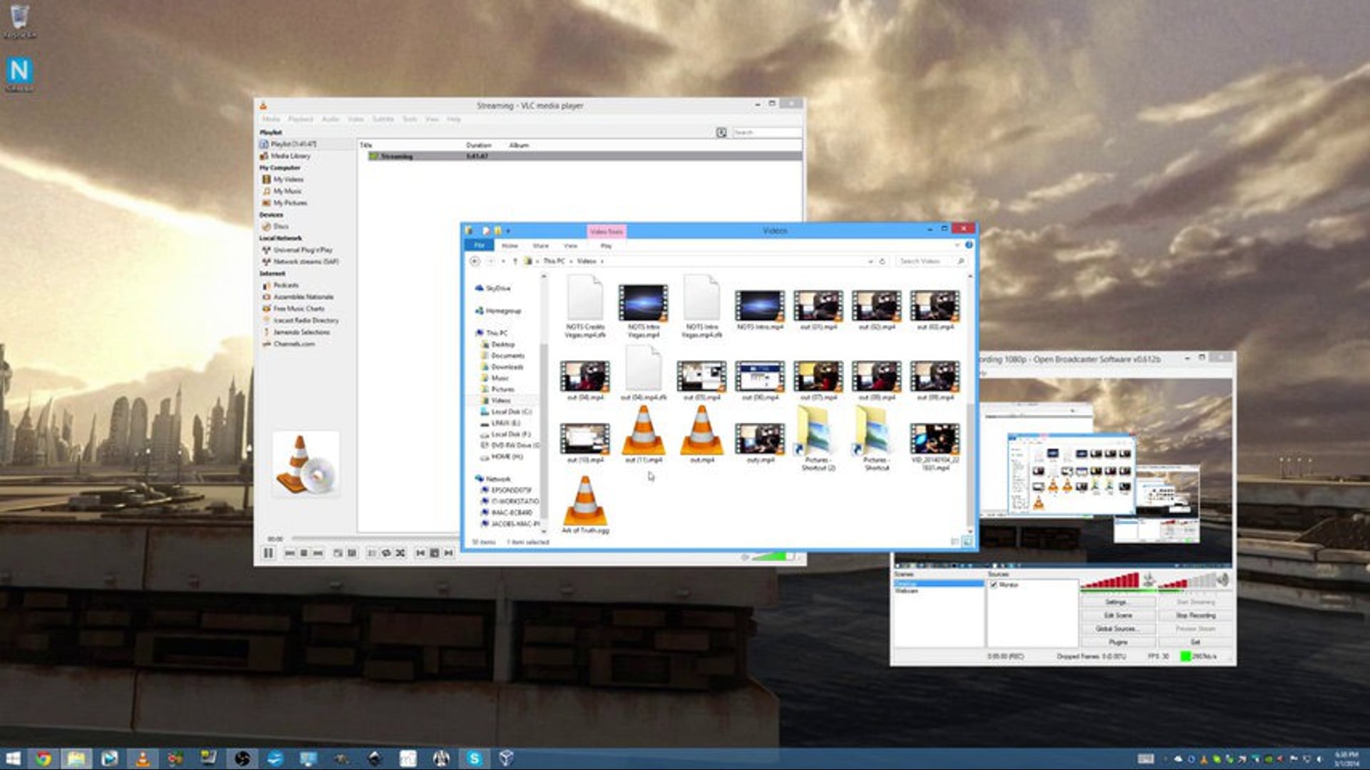Uncheck the Monitor source in OBS
The image size is (1370, 770).
point(994,585)
